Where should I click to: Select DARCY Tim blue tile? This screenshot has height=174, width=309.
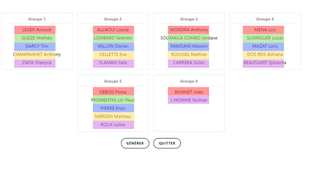pyautogui.click(x=35, y=46)
